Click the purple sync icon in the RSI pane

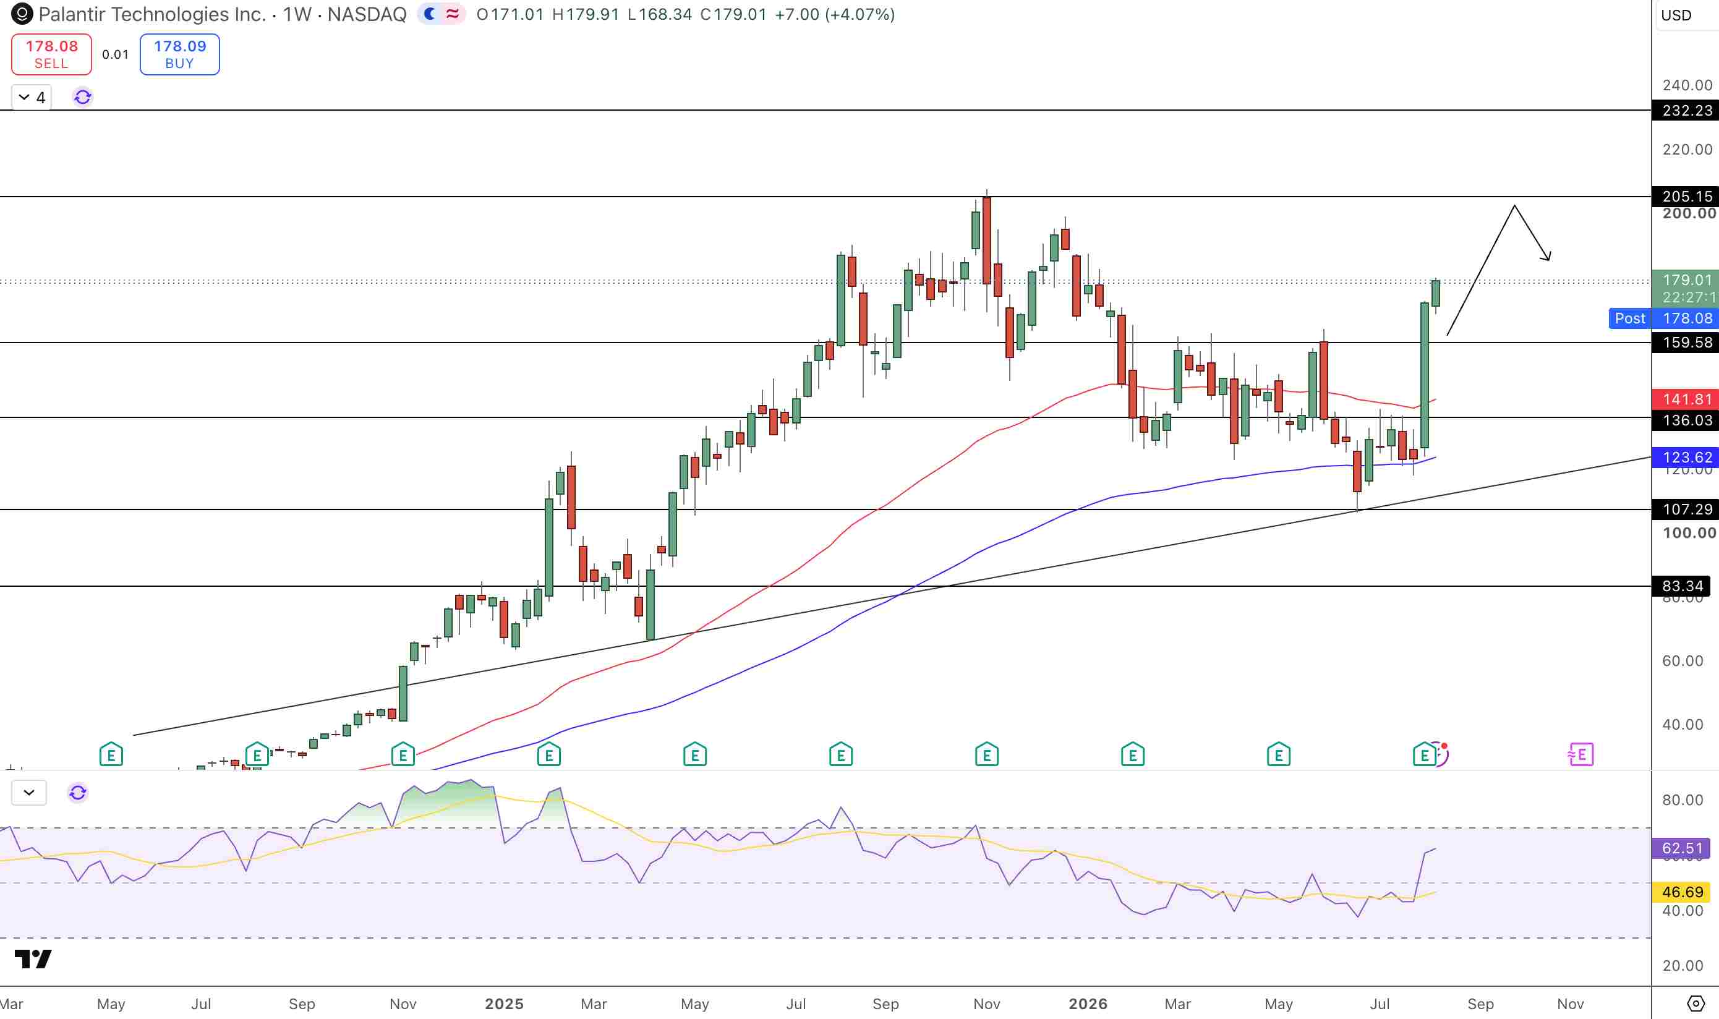click(77, 793)
